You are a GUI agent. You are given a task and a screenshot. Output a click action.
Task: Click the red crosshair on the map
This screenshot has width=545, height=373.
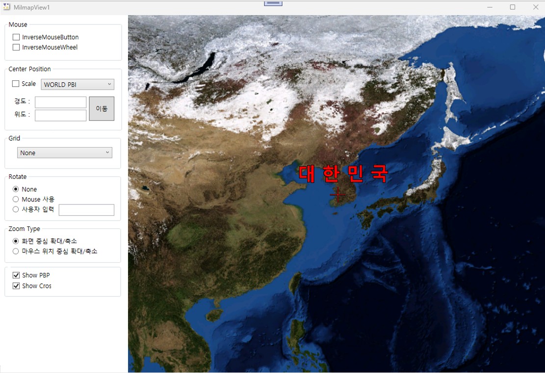[x=337, y=195]
